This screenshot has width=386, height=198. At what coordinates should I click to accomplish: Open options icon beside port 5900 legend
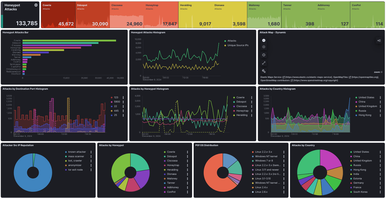point(123,102)
